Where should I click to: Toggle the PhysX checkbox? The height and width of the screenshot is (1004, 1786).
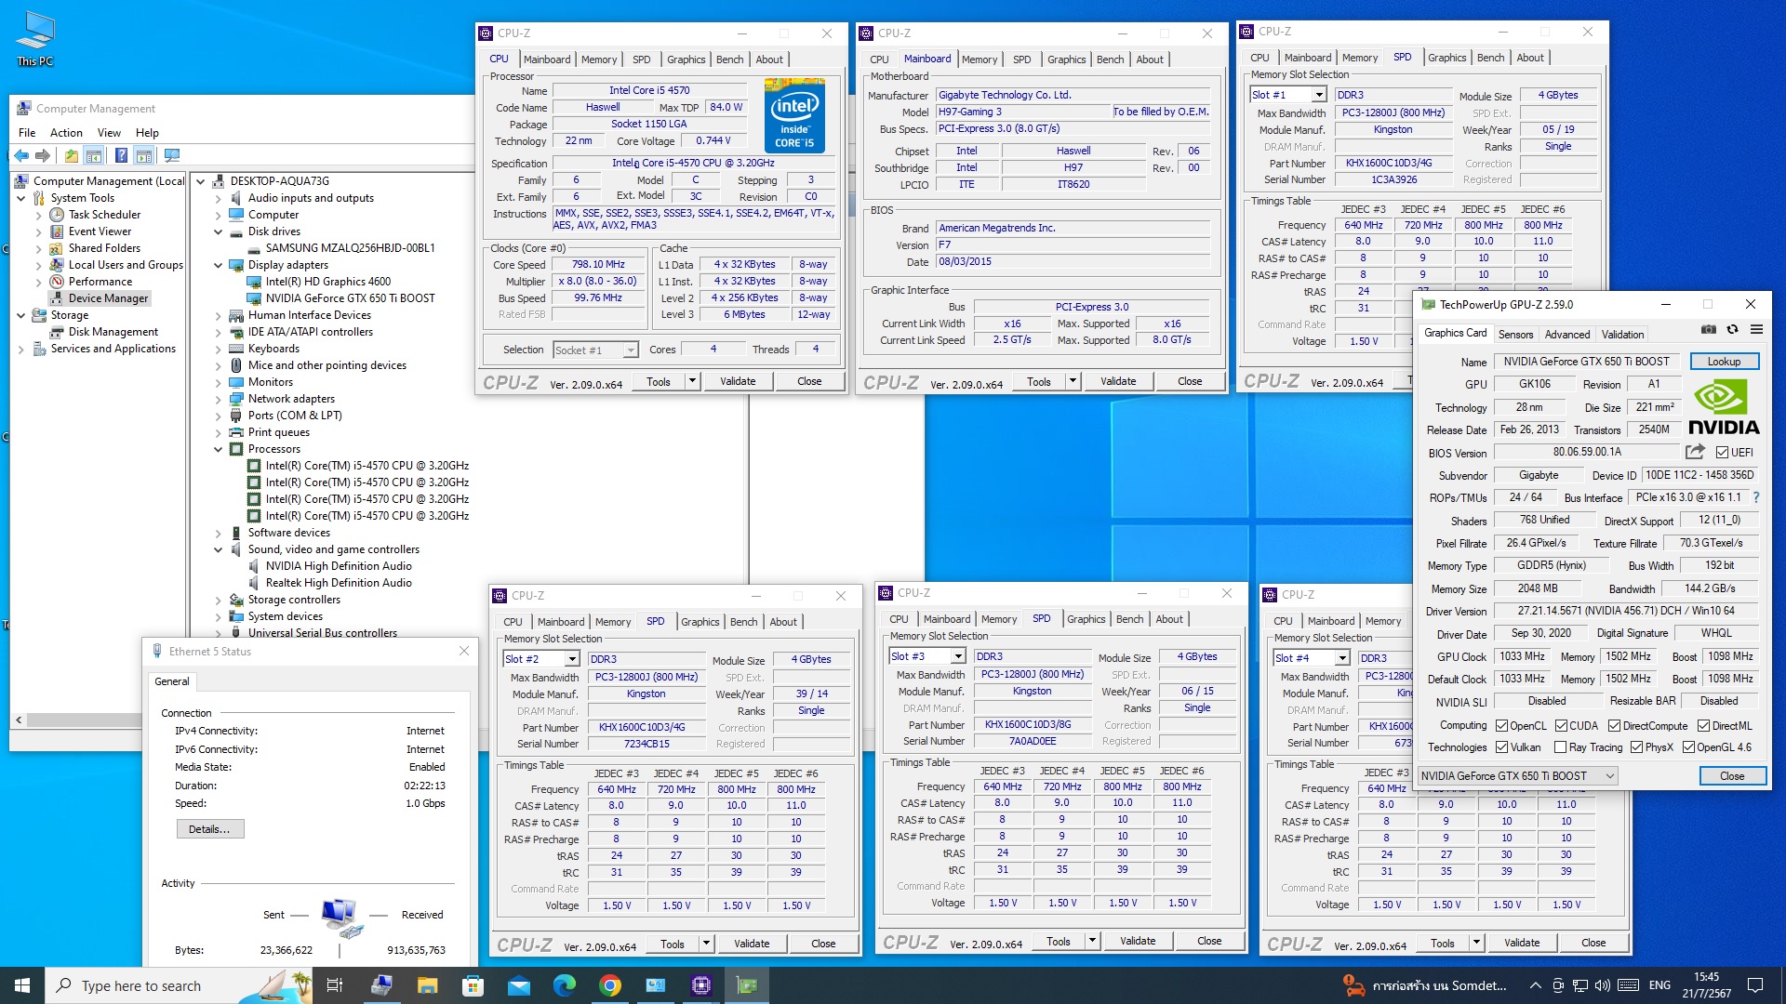(1635, 747)
